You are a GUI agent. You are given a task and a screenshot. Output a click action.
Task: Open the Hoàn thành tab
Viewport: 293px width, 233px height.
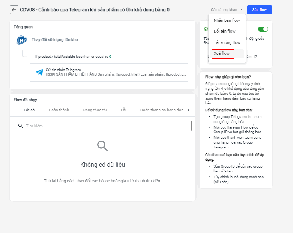coord(59,110)
